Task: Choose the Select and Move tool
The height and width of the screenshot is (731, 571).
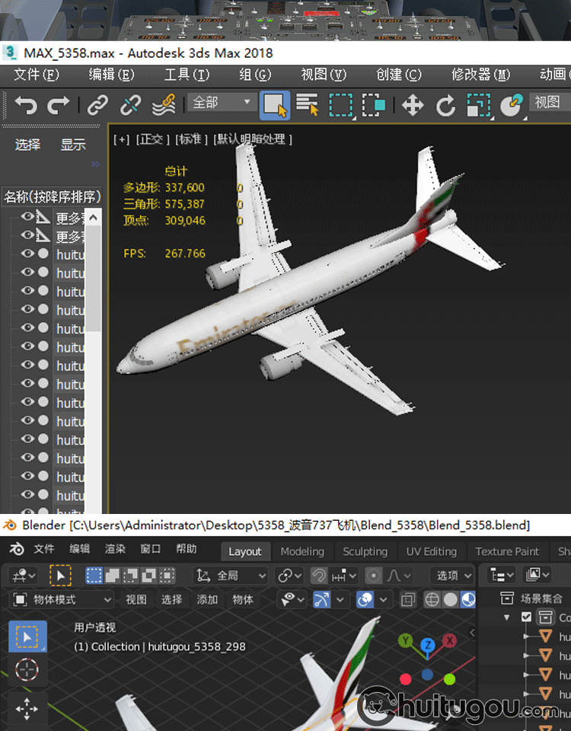Action: tap(413, 105)
